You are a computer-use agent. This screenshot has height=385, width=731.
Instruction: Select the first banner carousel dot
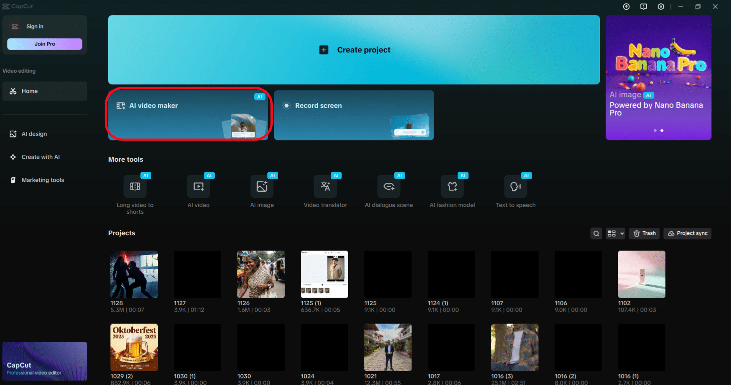(655, 131)
